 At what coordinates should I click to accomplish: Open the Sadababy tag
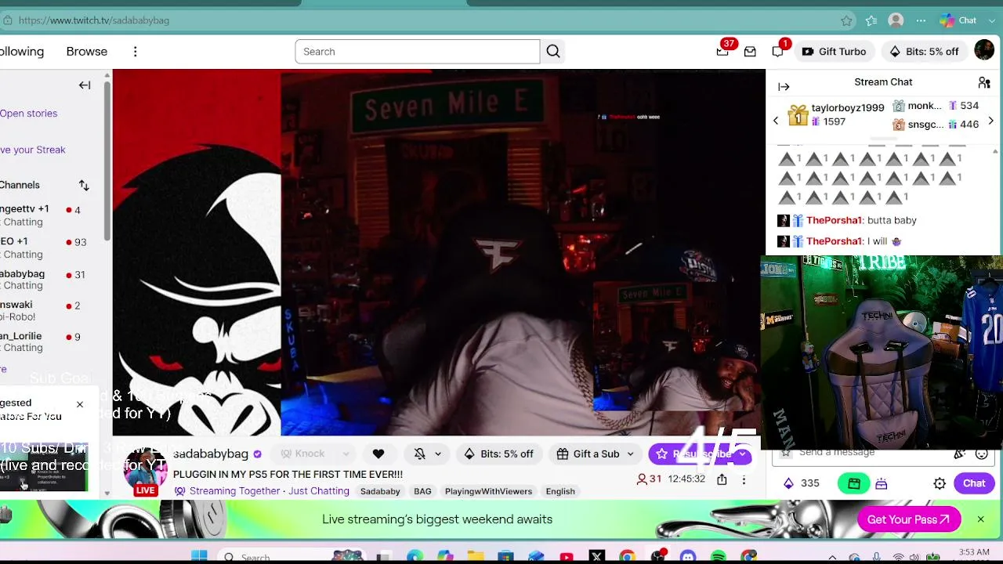(380, 491)
